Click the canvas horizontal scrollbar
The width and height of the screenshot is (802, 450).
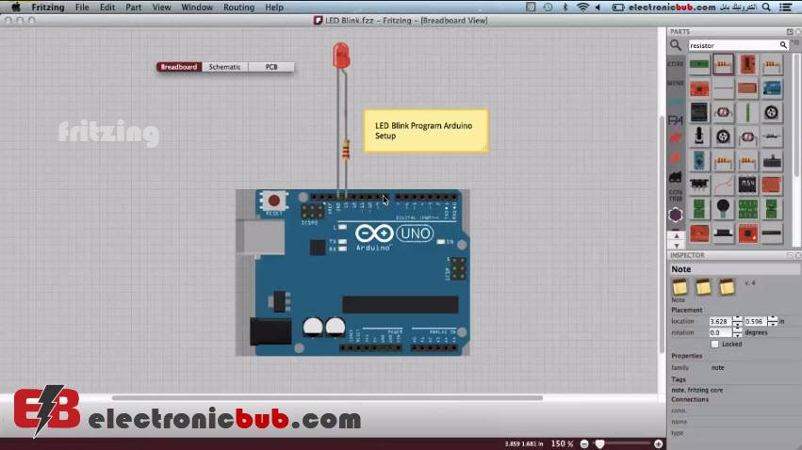click(327, 397)
